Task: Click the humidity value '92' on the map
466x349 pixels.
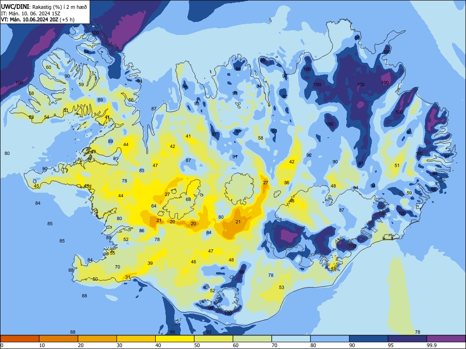Action: pyautogui.click(x=309, y=155)
